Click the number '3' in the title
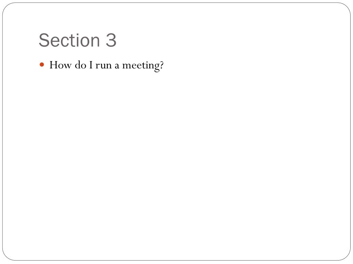 pos(111,41)
